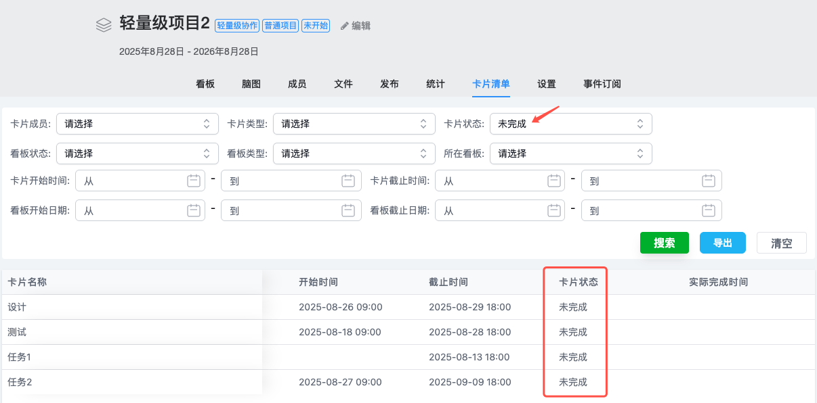The height and width of the screenshot is (403, 817).
Task: Expand the 卡片成员 dropdown
Action: 138,124
